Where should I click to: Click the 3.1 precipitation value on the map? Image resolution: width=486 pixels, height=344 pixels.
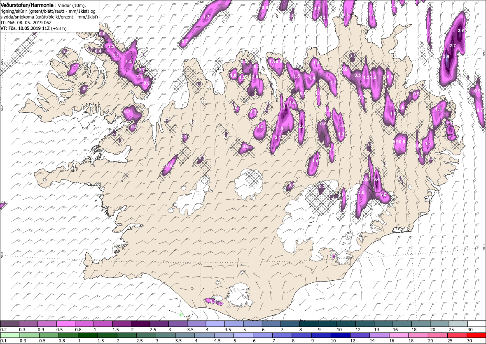(286, 107)
